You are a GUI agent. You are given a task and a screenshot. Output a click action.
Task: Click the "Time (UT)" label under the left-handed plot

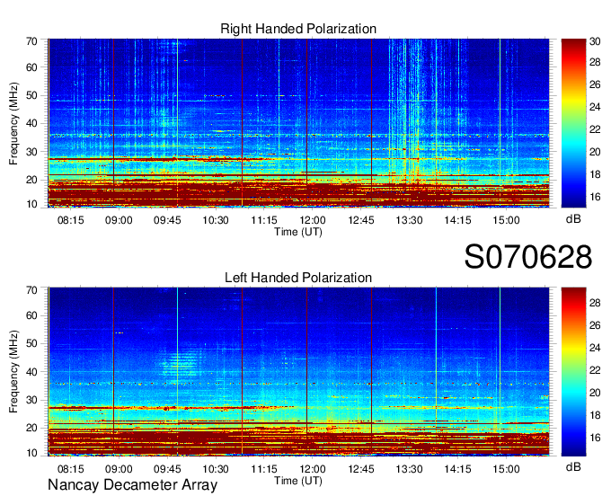click(298, 481)
